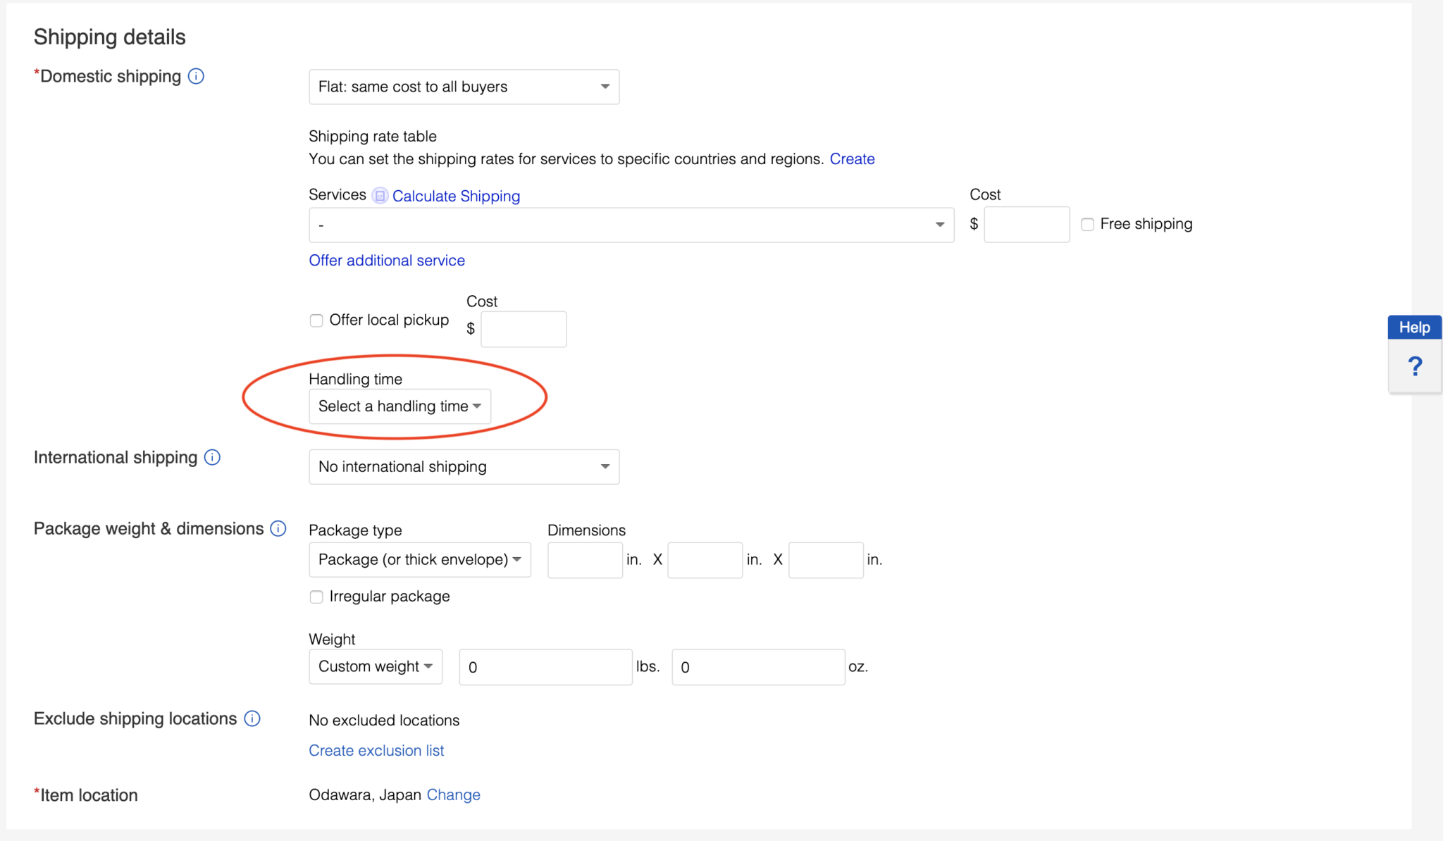Enable the Free shipping checkbox
Image resolution: width=1443 pixels, height=841 pixels.
pos(1087,224)
